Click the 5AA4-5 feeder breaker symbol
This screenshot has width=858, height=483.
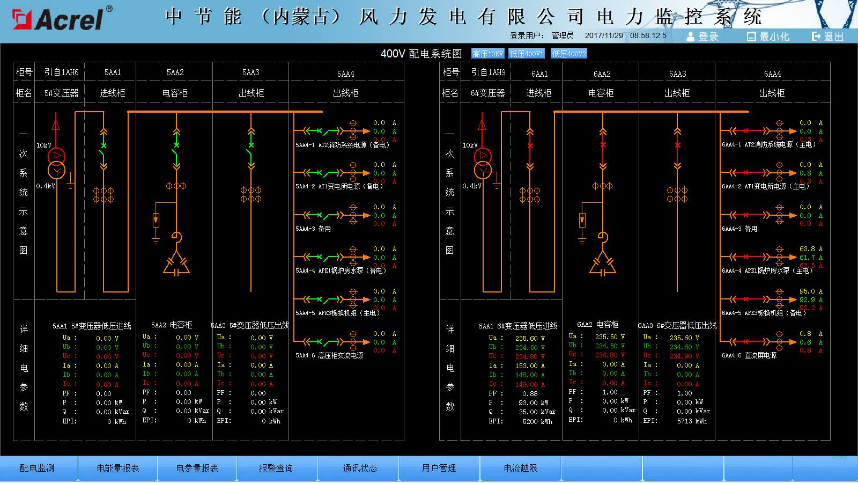pos(323,299)
